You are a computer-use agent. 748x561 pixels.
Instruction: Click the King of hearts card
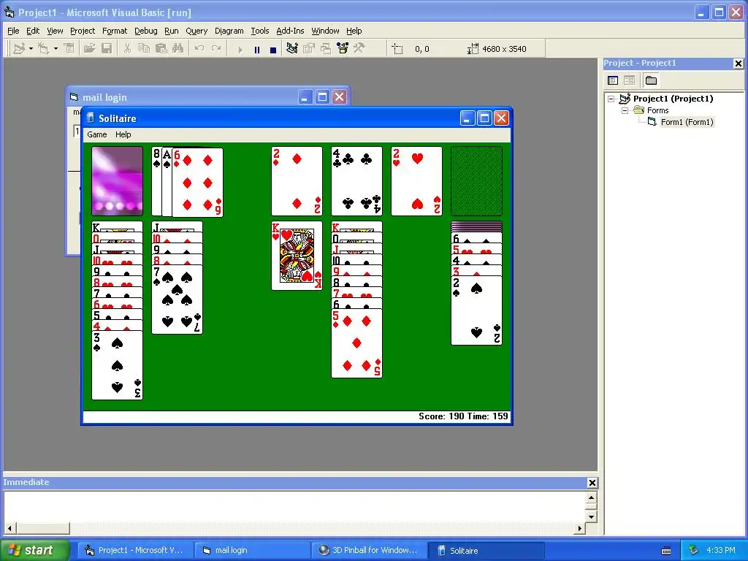(297, 256)
